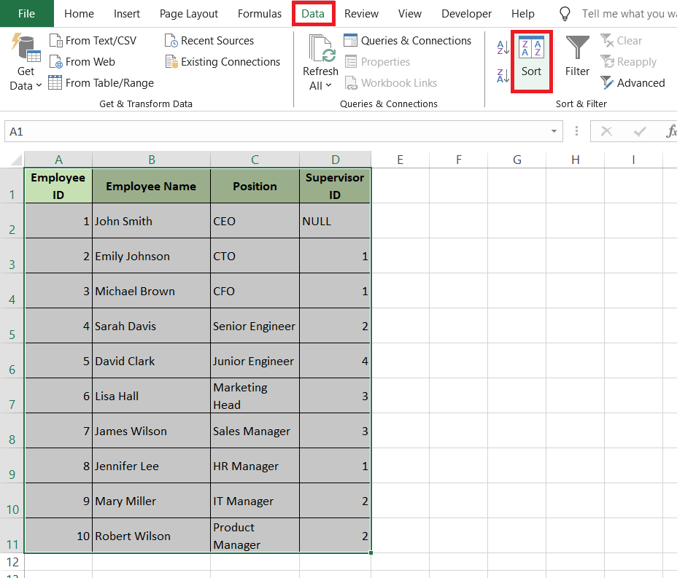Select the Emily Johnson cell
Viewport: 677px width, 578px height.
152,256
